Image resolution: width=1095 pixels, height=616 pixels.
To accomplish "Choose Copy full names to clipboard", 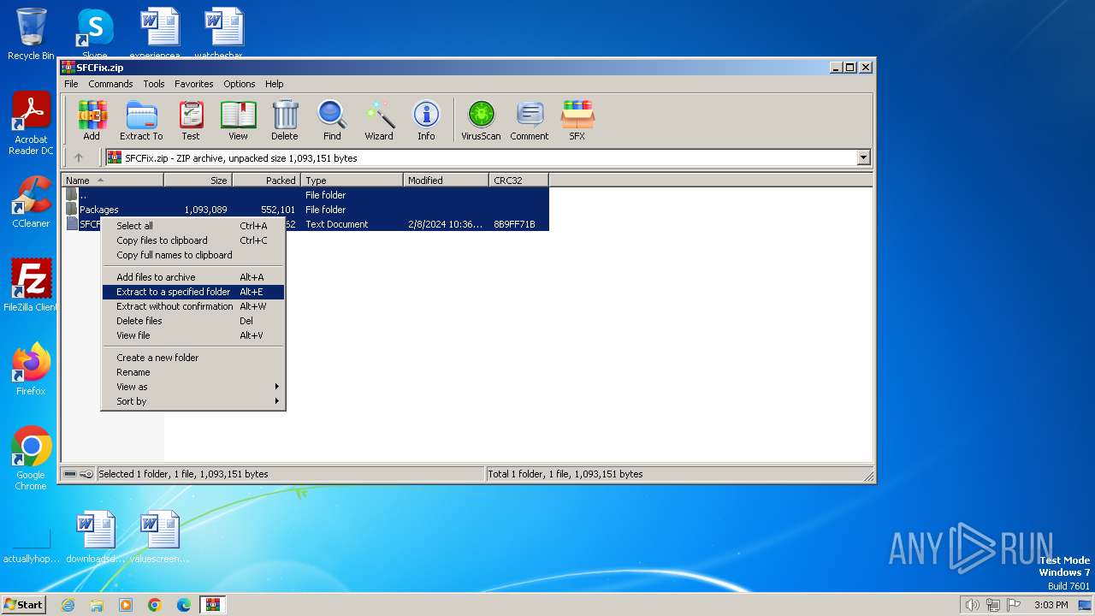I will point(193,255).
